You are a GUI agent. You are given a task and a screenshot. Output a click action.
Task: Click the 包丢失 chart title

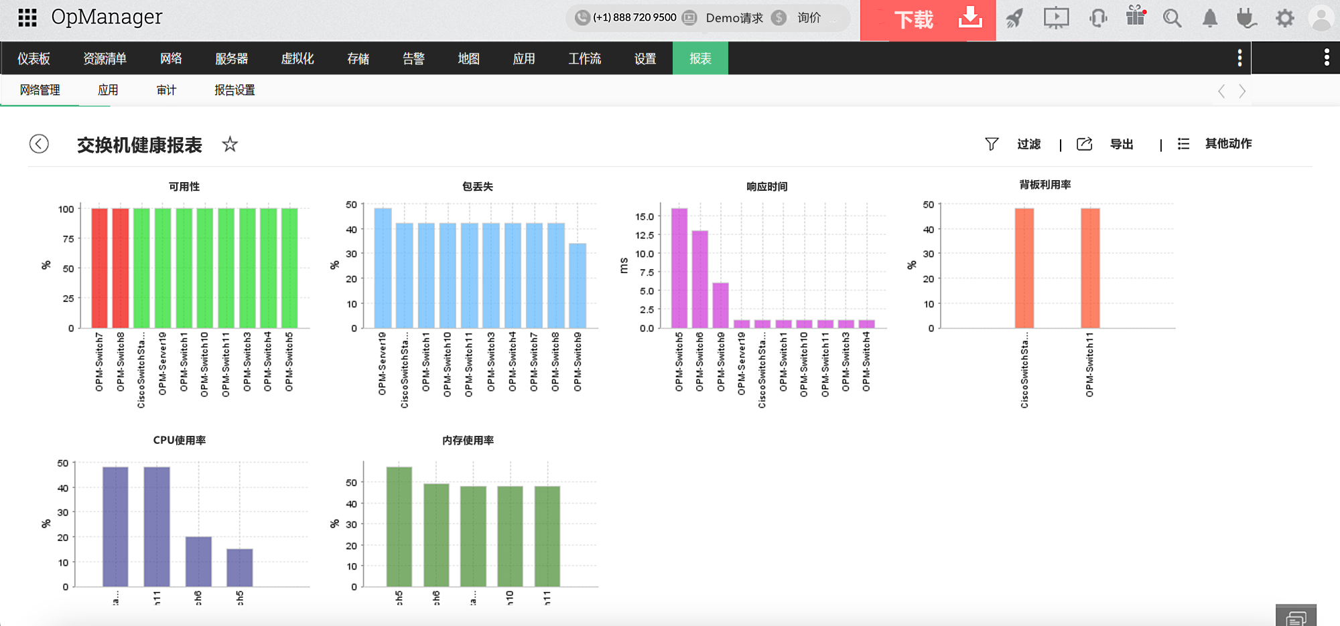pyautogui.click(x=478, y=186)
